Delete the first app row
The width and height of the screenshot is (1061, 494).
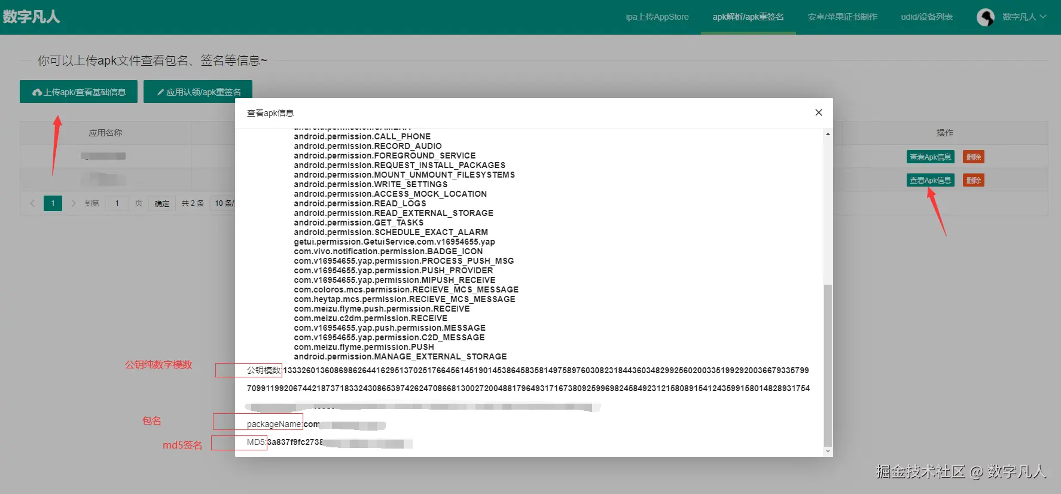point(974,157)
